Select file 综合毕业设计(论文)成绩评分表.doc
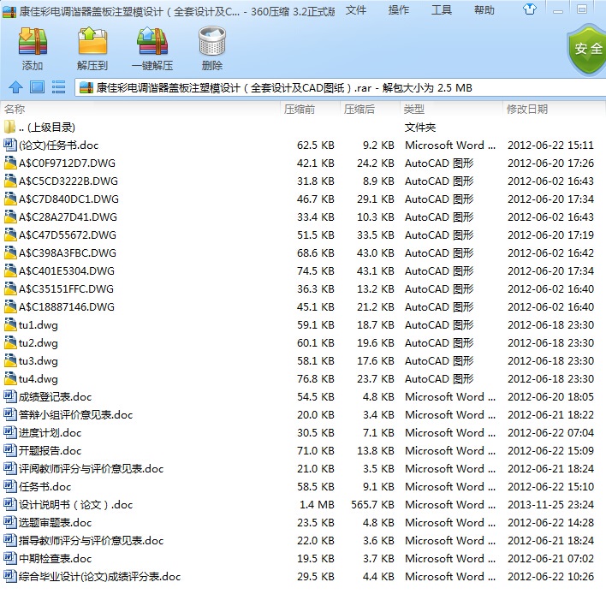Viewport: 606px width, 594px height. (x=303, y=576)
